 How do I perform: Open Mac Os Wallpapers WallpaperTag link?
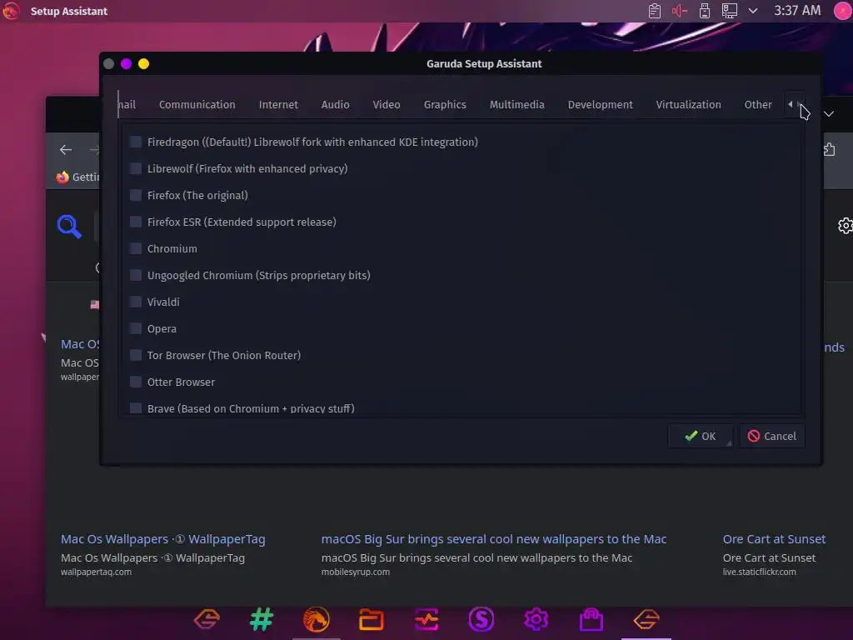pos(162,539)
